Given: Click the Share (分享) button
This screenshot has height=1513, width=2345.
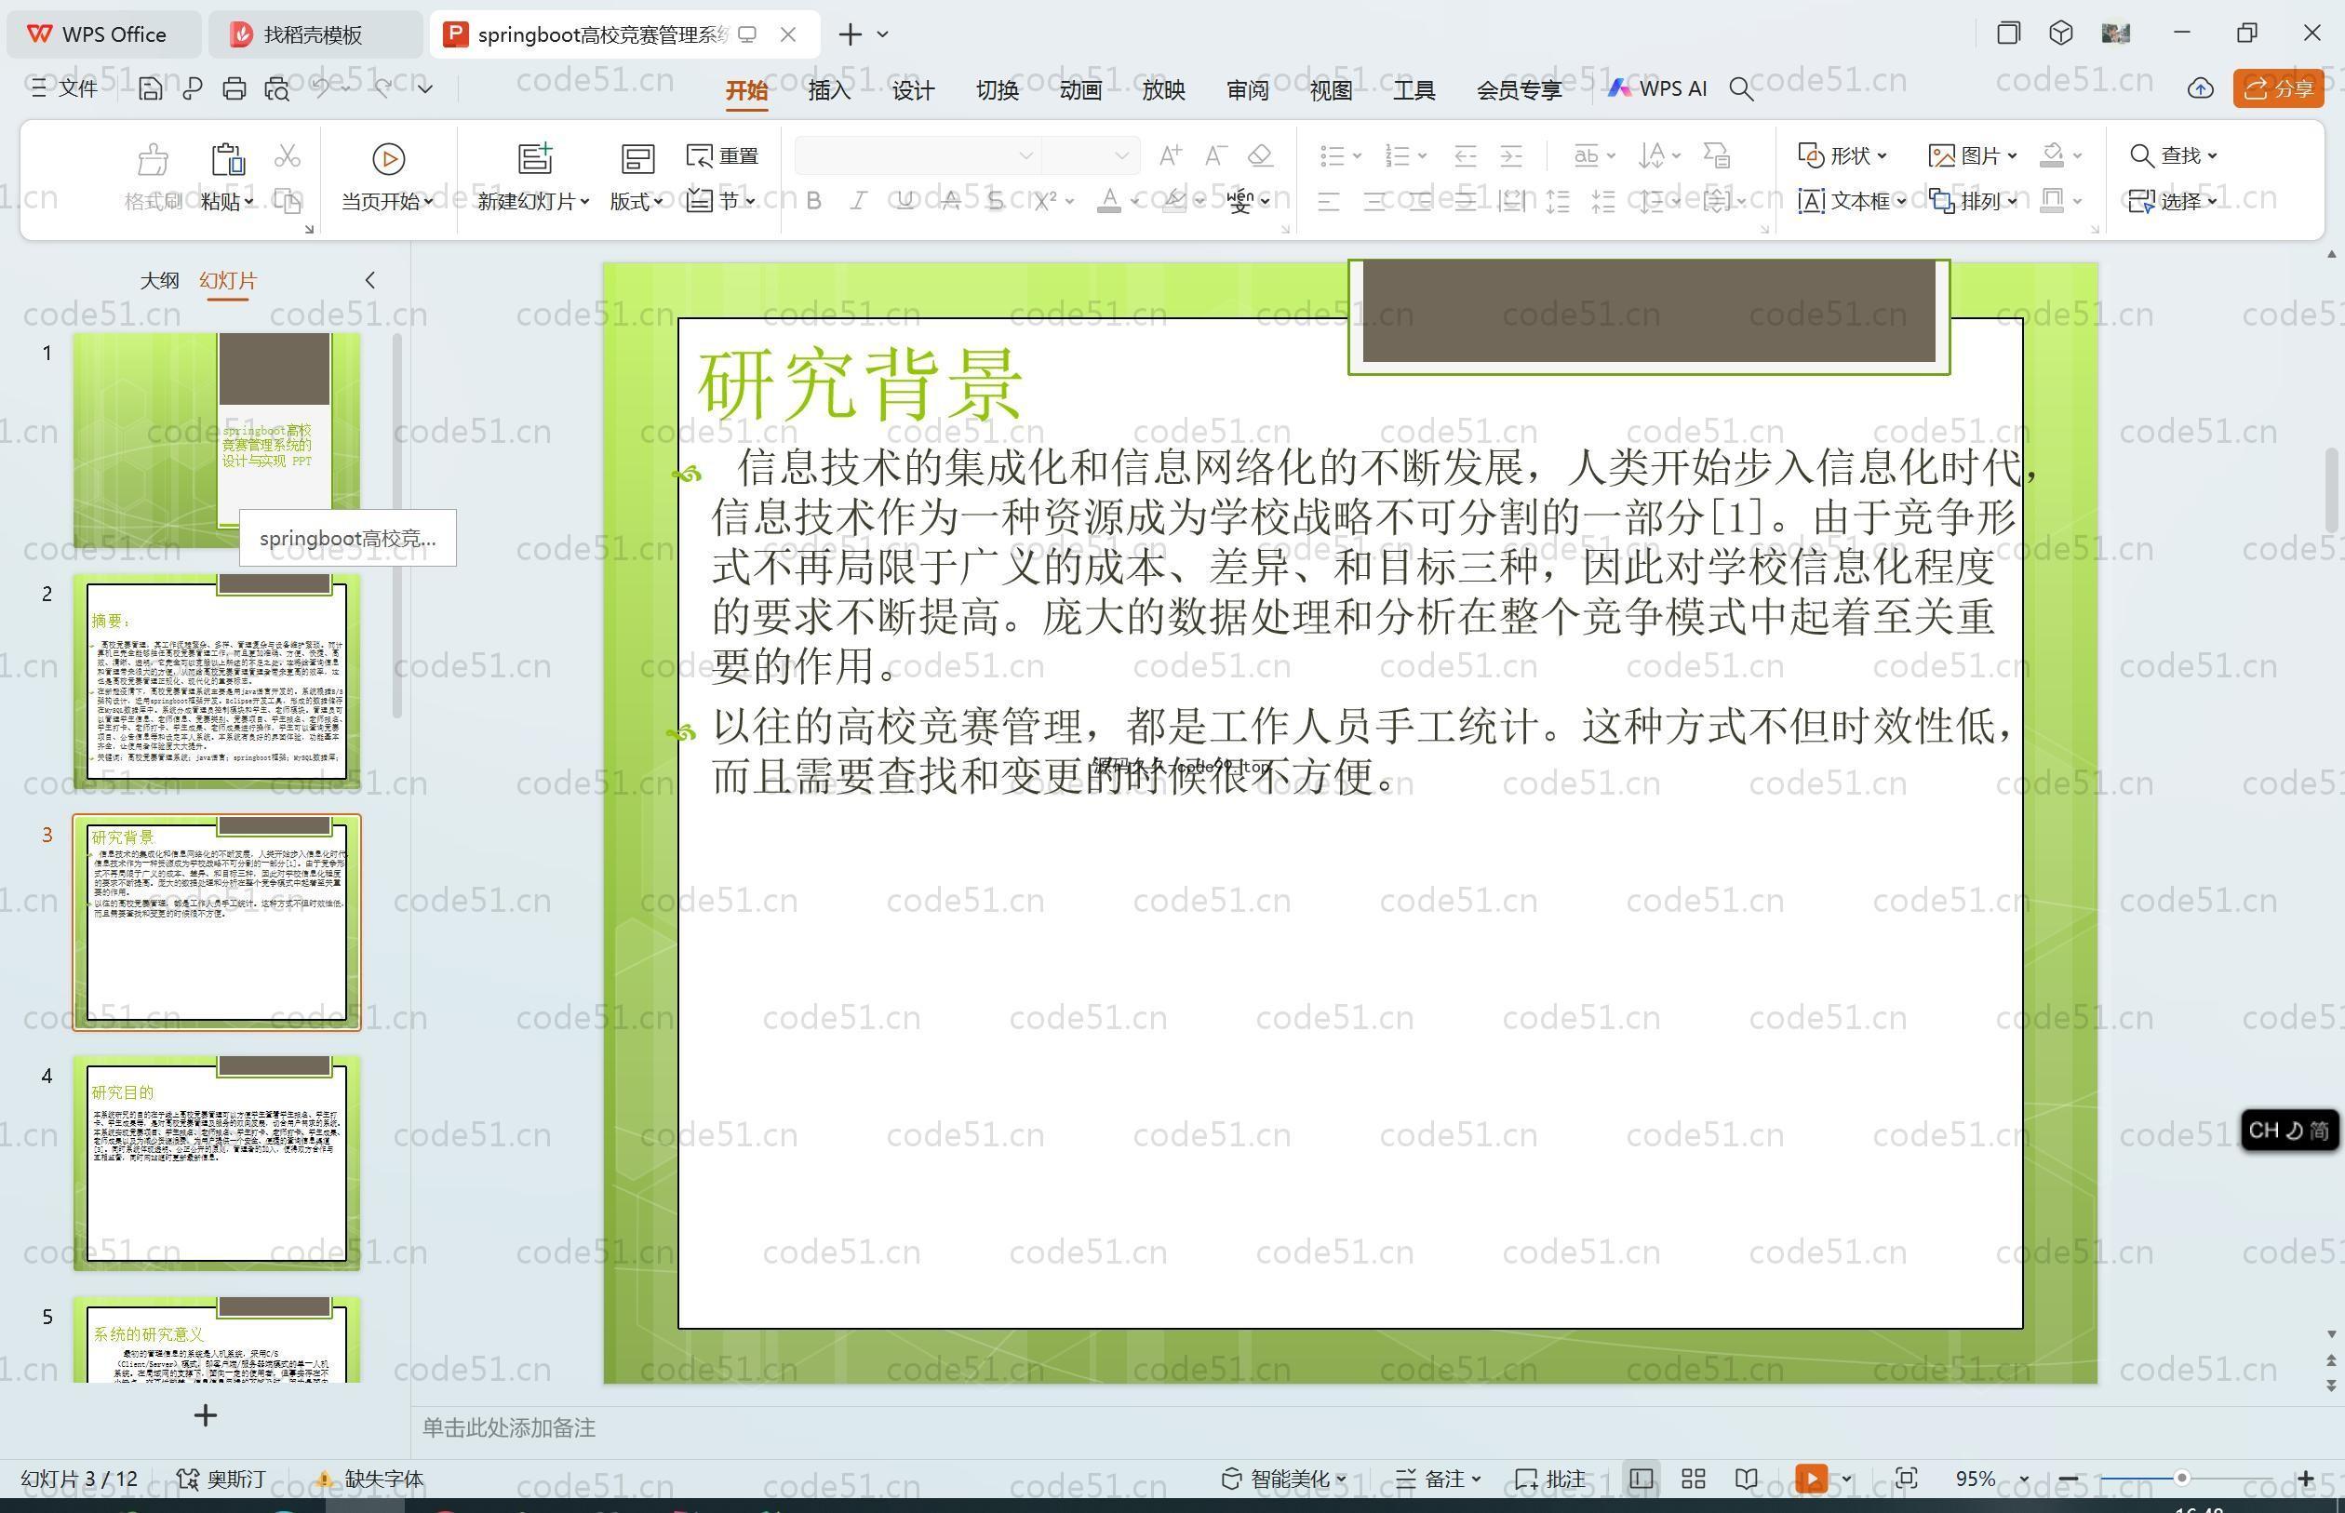Looking at the screenshot, I should (x=2278, y=88).
